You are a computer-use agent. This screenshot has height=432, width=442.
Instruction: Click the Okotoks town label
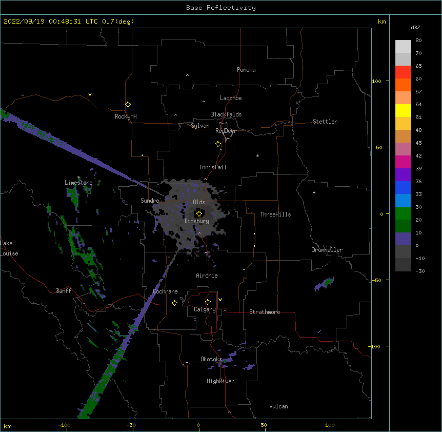(211, 359)
